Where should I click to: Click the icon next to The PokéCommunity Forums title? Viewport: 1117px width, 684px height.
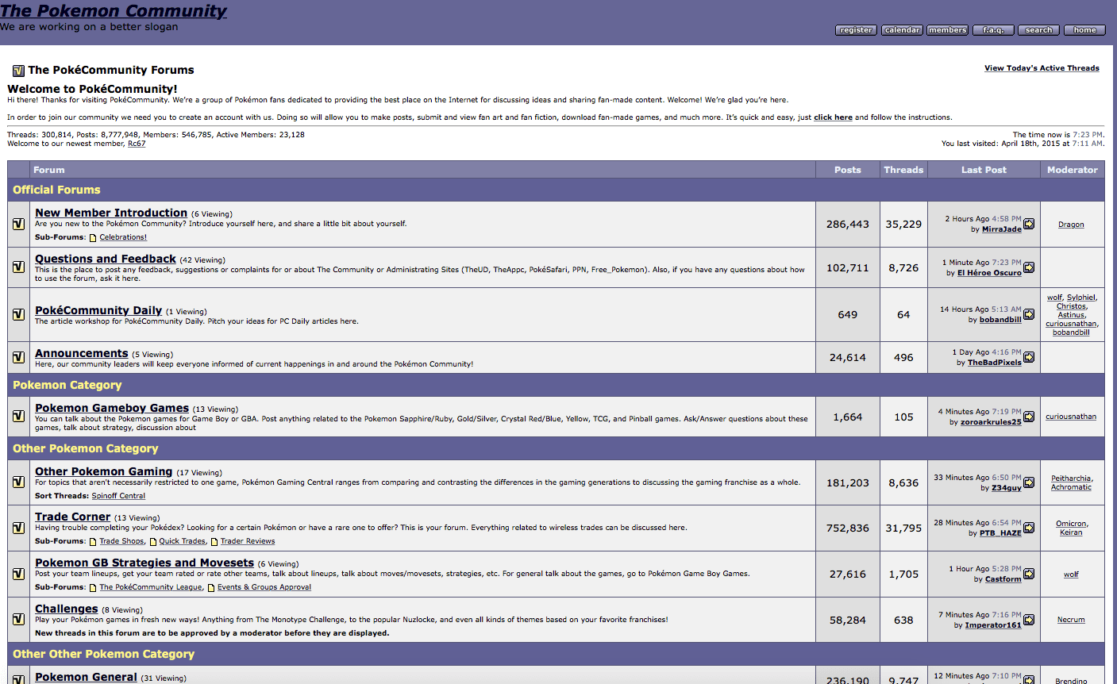click(18, 70)
